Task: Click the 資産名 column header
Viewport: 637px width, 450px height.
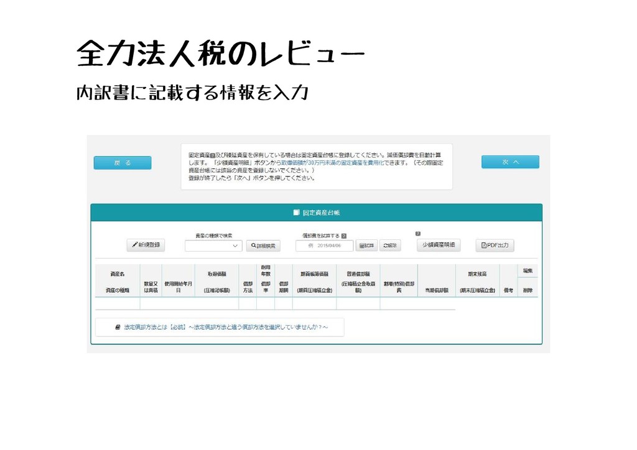Action: click(x=118, y=274)
